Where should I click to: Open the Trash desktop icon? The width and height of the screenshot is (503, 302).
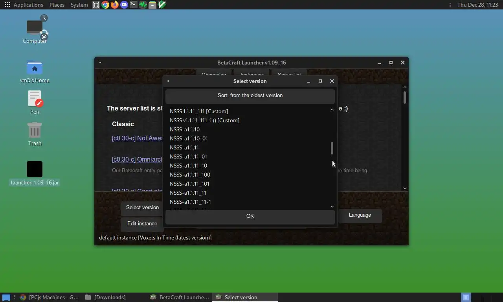pos(35,134)
